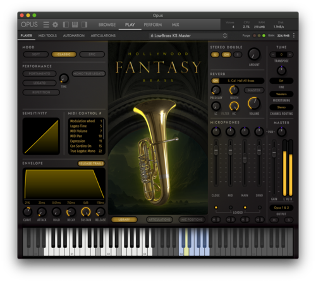Toggle the virtual keyboard icon

(x=75, y=25)
